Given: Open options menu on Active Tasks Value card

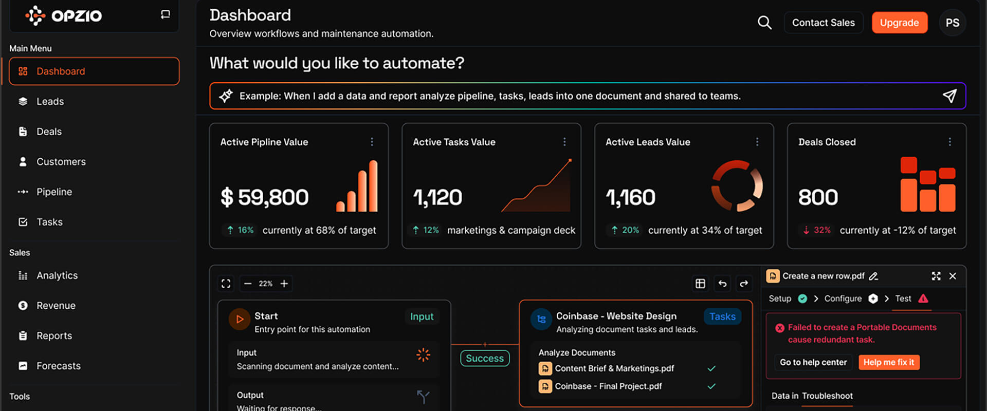Looking at the screenshot, I should [564, 142].
